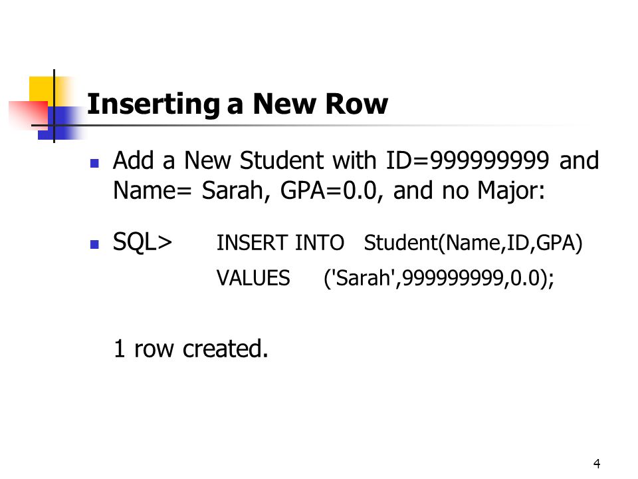Click Student(Name,ID,GPA) text
Screen dimensions: 638x479
pyautogui.click(x=473, y=243)
